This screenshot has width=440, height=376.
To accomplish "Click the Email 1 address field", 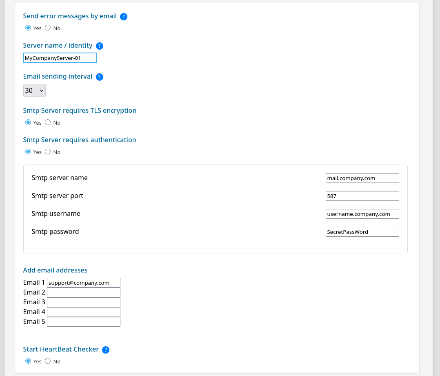I will pyautogui.click(x=84, y=283).
